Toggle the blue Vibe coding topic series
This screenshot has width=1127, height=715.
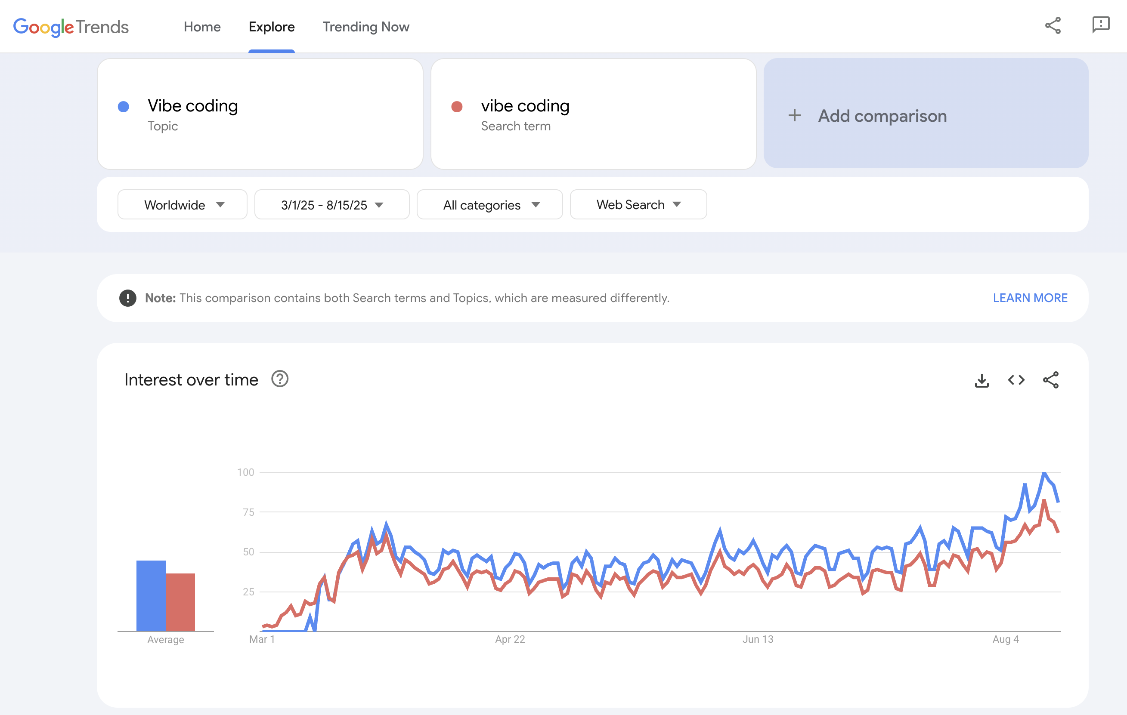coord(124,107)
